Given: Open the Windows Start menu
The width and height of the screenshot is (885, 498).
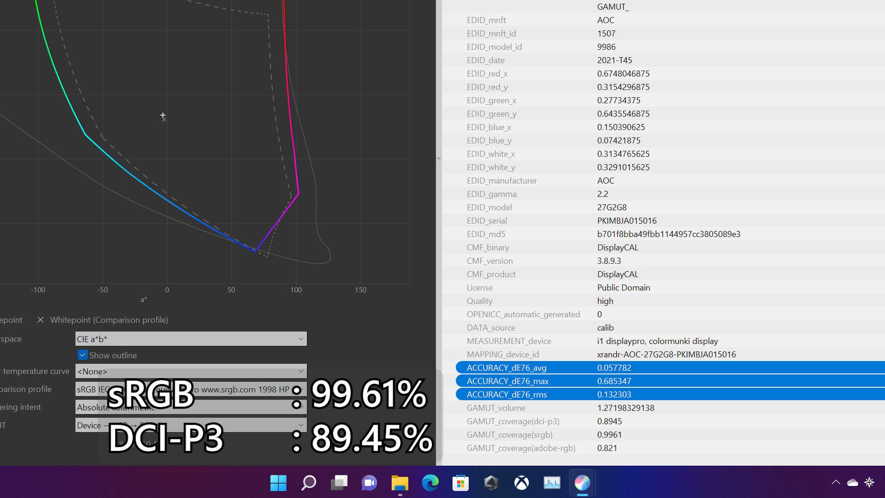Looking at the screenshot, I should (x=278, y=483).
